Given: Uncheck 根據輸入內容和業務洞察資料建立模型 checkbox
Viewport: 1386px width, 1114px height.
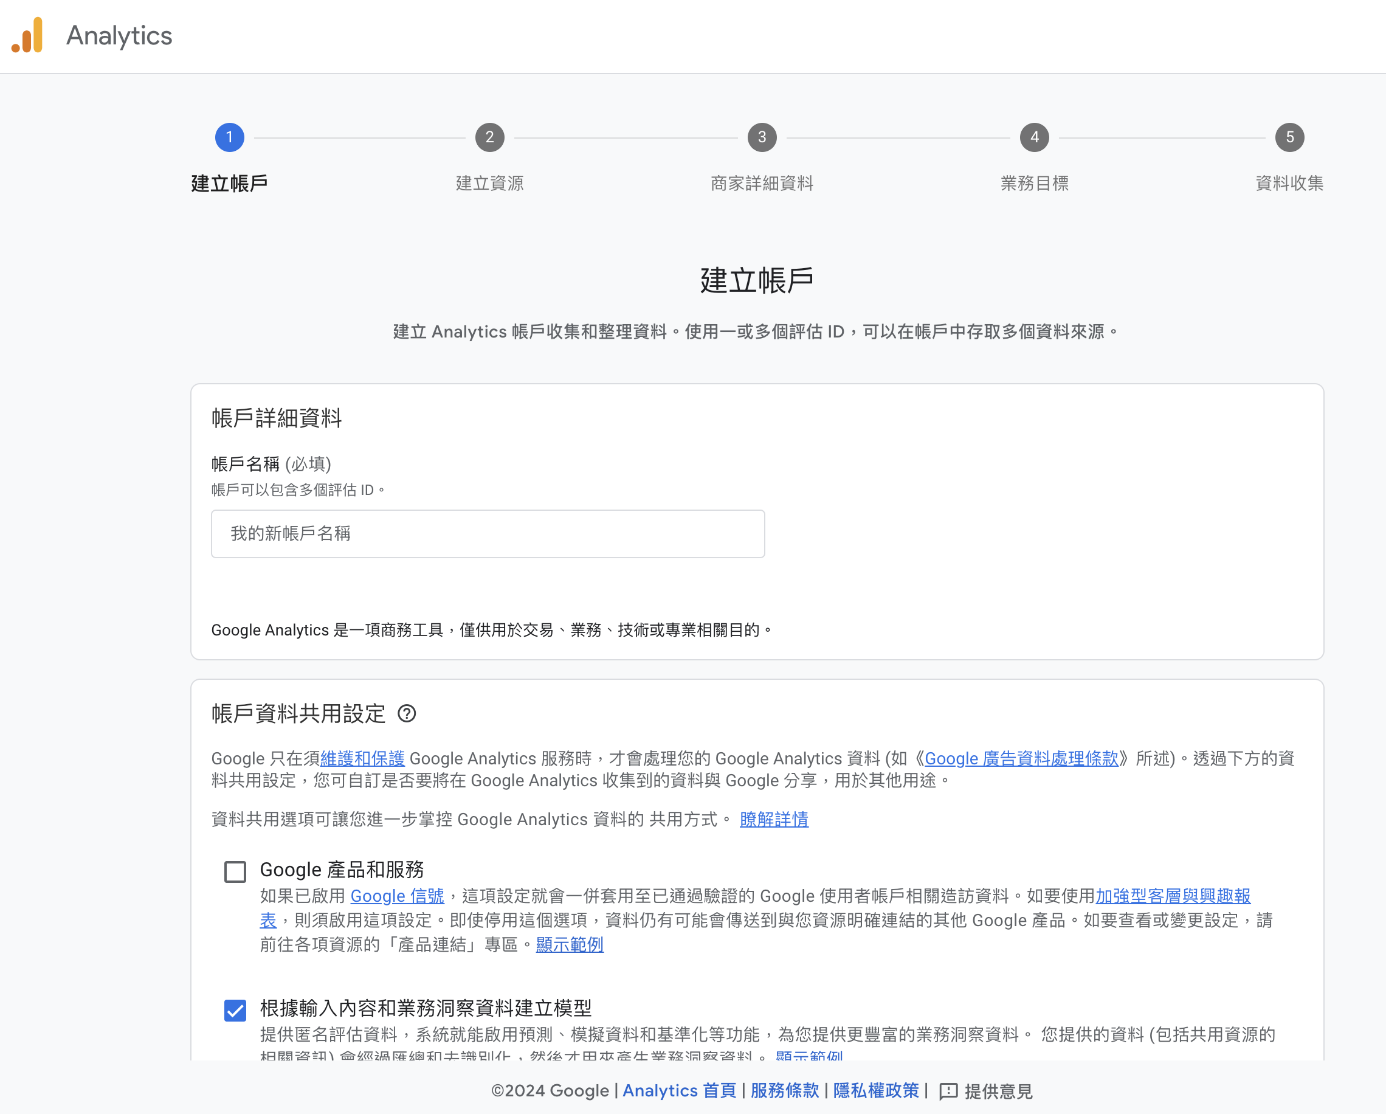Looking at the screenshot, I should 235,1011.
